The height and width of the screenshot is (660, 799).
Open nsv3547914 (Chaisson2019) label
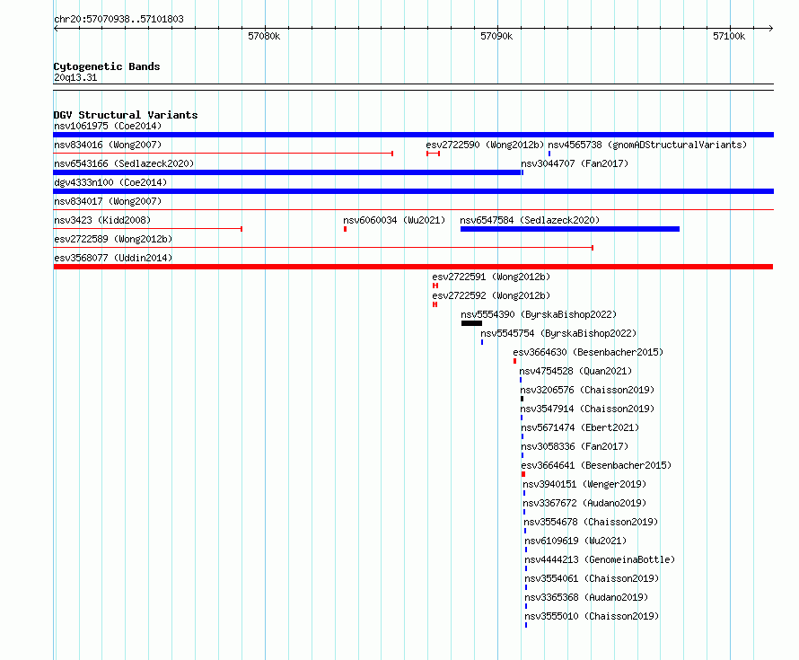click(x=587, y=409)
